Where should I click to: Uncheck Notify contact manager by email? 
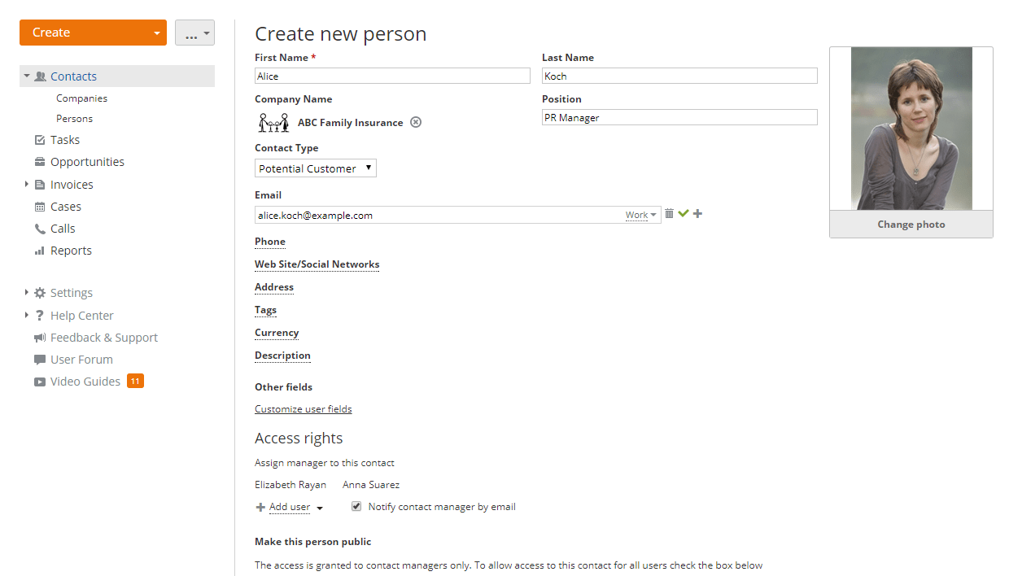point(356,506)
